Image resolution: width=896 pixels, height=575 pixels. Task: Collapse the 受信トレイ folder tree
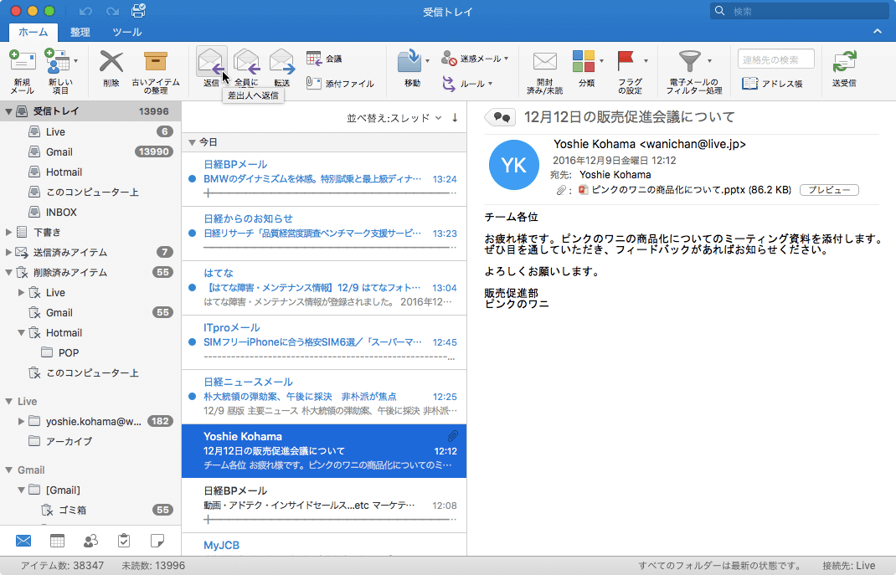(8, 111)
